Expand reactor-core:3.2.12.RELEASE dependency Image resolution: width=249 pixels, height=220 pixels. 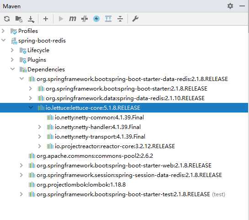click(x=40, y=146)
